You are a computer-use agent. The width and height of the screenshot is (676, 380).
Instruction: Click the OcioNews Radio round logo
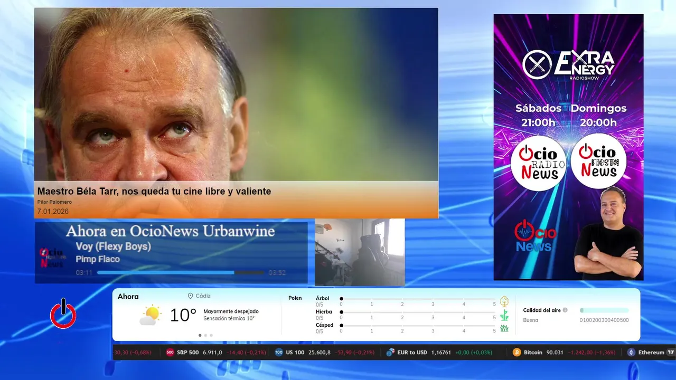[538, 163]
